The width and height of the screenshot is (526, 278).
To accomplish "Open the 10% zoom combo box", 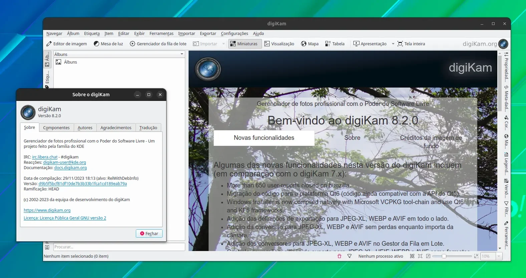I will (x=491, y=256).
